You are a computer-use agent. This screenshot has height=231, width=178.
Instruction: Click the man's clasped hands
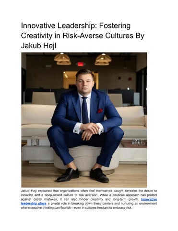click(90, 131)
